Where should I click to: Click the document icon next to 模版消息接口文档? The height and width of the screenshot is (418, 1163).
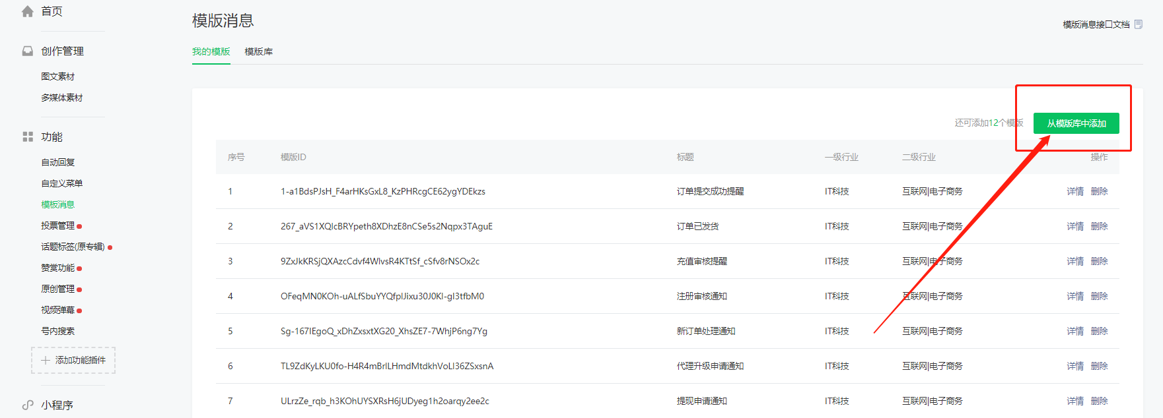[x=1139, y=24]
